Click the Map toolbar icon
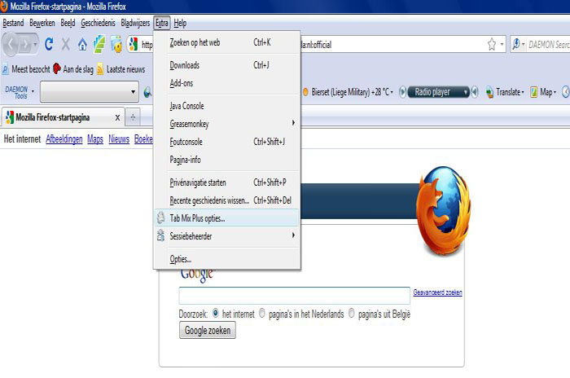Image resolution: width=570 pixels, height=378 pixels. pyautogui.click(x=533, y=92)
